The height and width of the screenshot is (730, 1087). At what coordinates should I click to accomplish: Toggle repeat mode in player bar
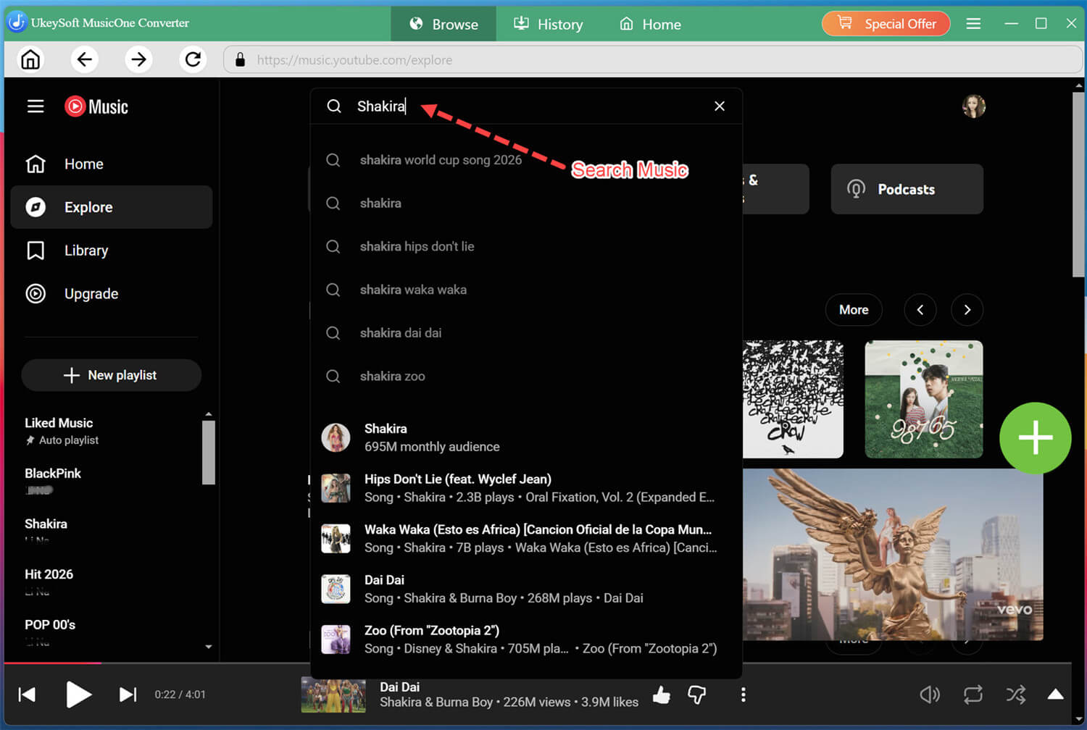973,695
